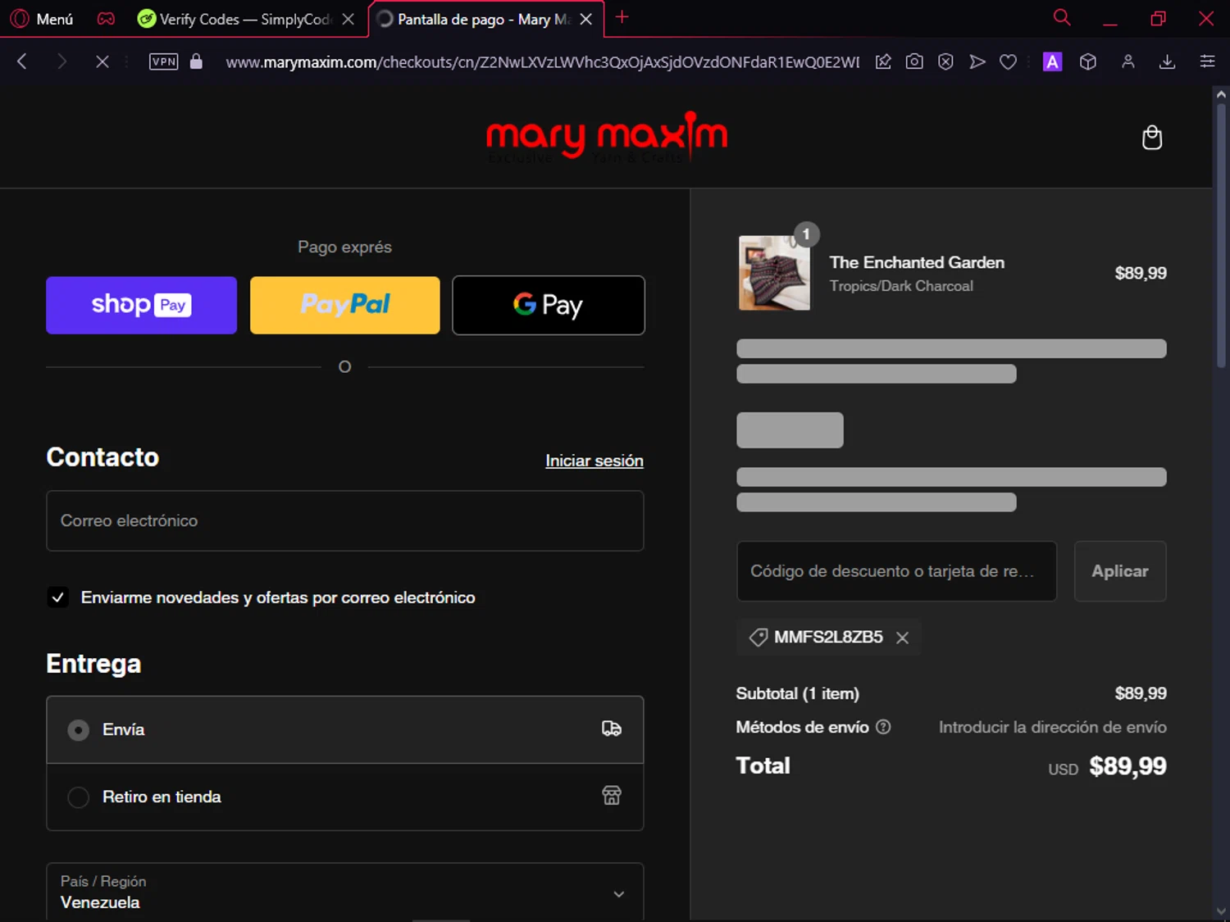Select the Retiro en tienda option
Image resolution: width=1230 pixels, height=922 pixels.
pos(345,797)
